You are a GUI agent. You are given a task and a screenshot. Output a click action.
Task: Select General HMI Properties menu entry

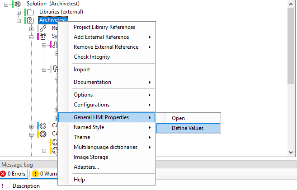[x=107, y=117]
